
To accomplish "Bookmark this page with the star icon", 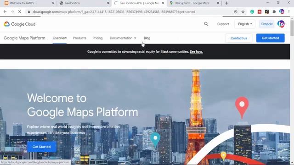I will point(243,12).
